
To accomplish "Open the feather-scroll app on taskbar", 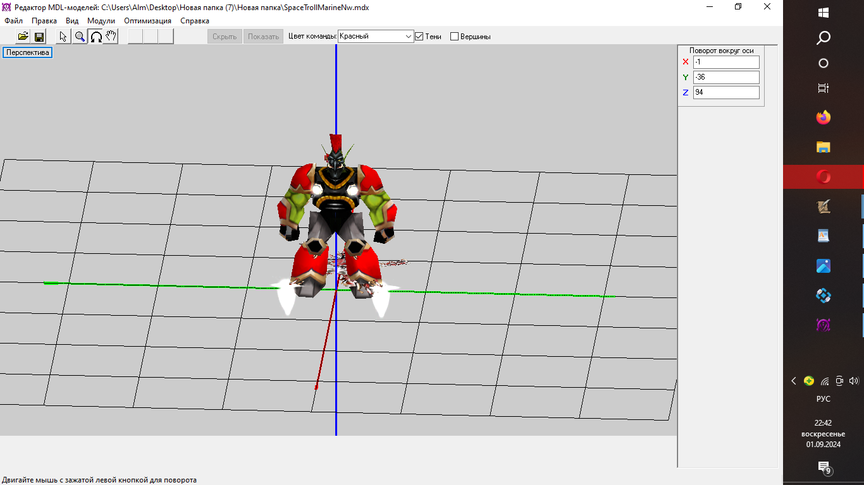I will 824,207.
